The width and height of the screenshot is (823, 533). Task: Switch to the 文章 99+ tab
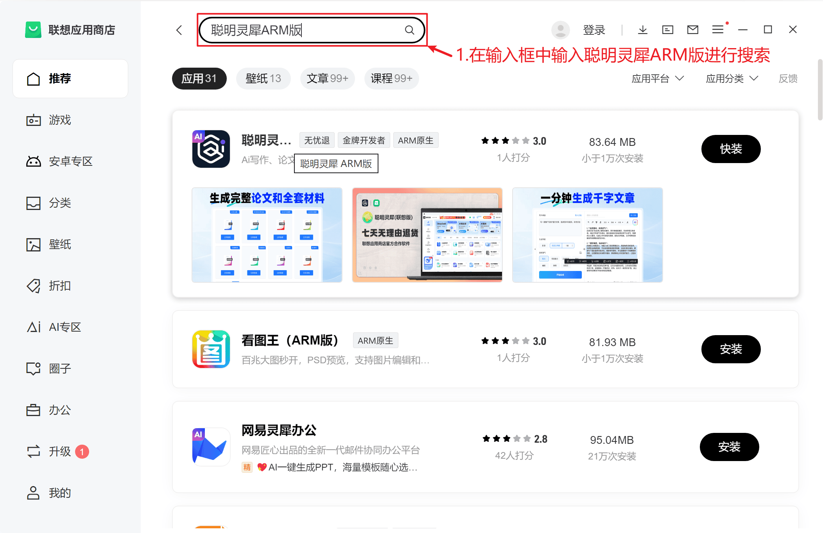pyautogui.click(x=328, y=79)
